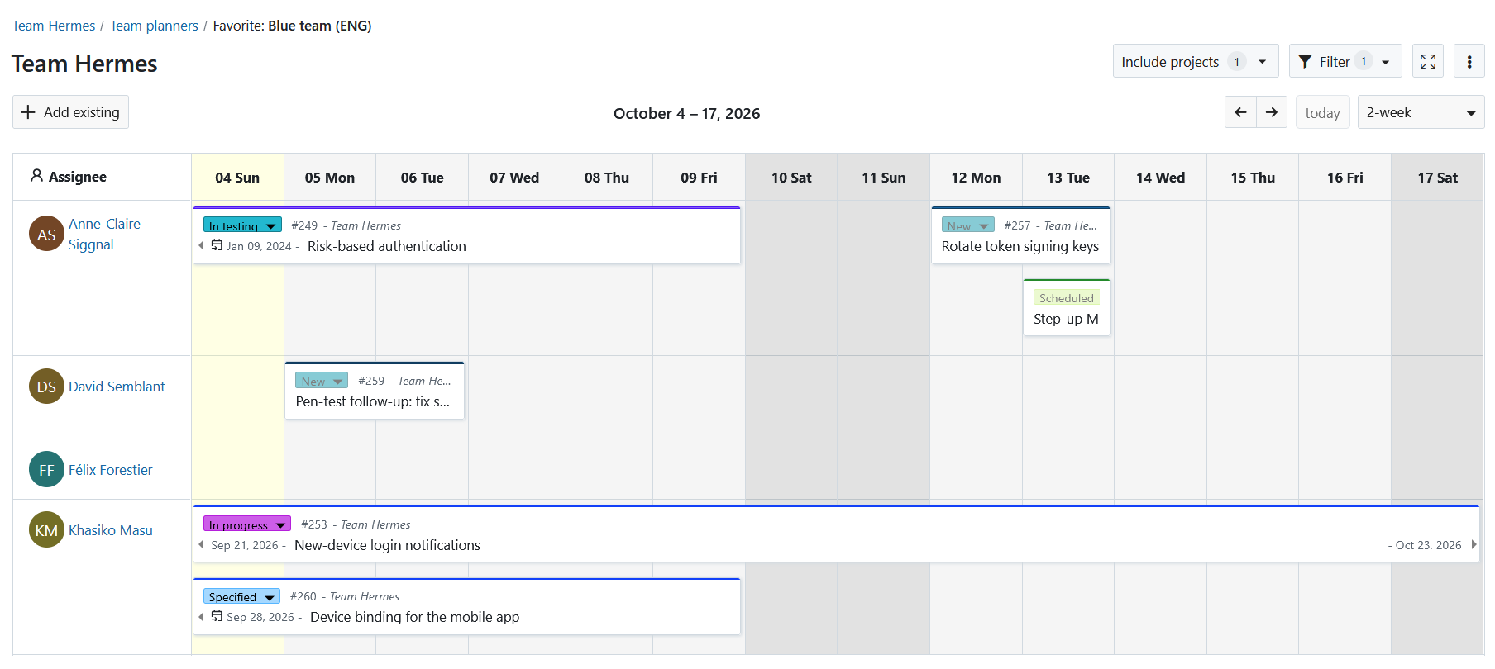This screenshot has height=669, width=1495.
Task: Click right continuation arrow after Oct 23, 2026
Action: [1473, 544]
